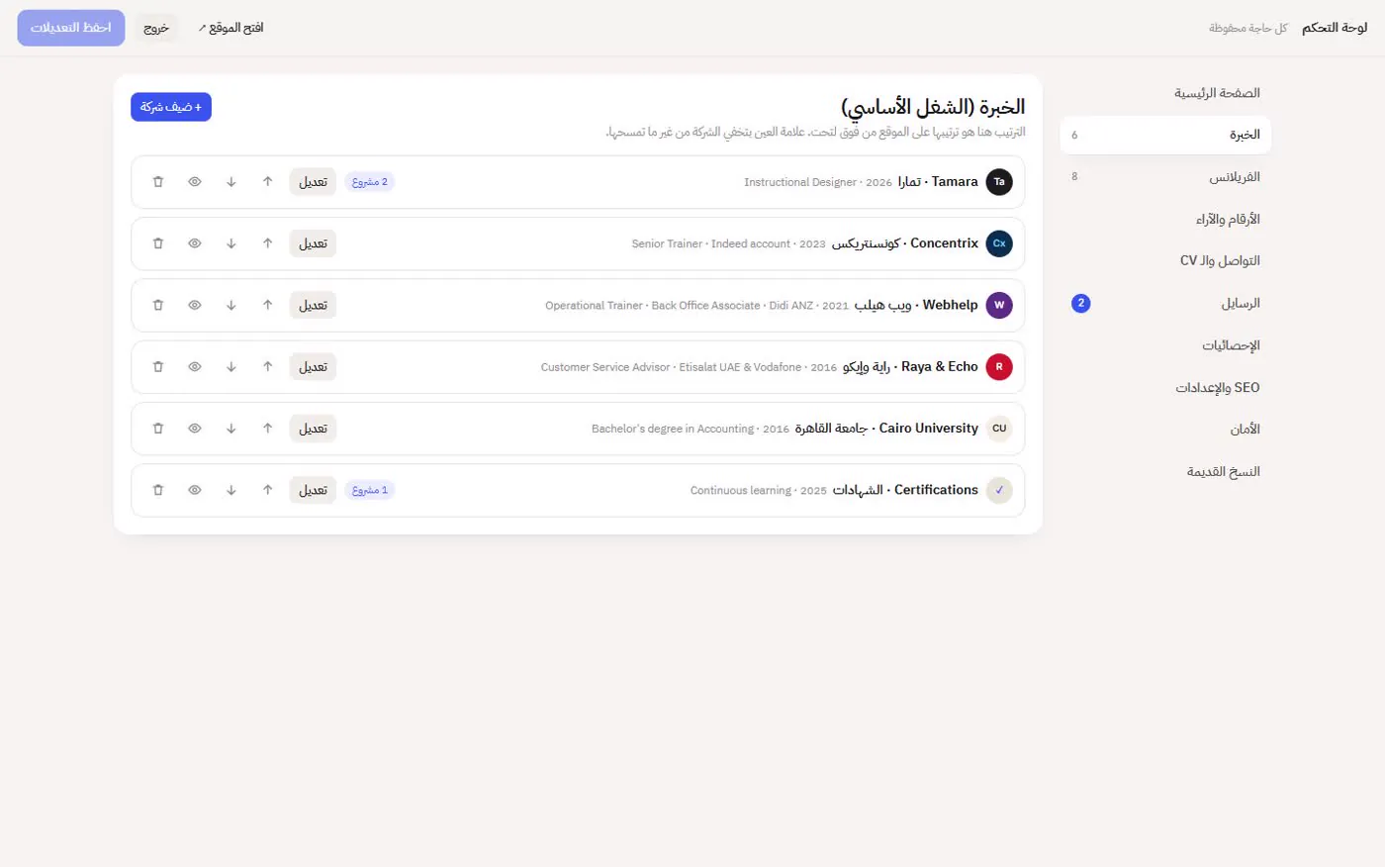Image resolution: width=1385 pixels, height=867 pixels.
Task: Delete the Concentrix company entry
Action: tap(158, 243)
